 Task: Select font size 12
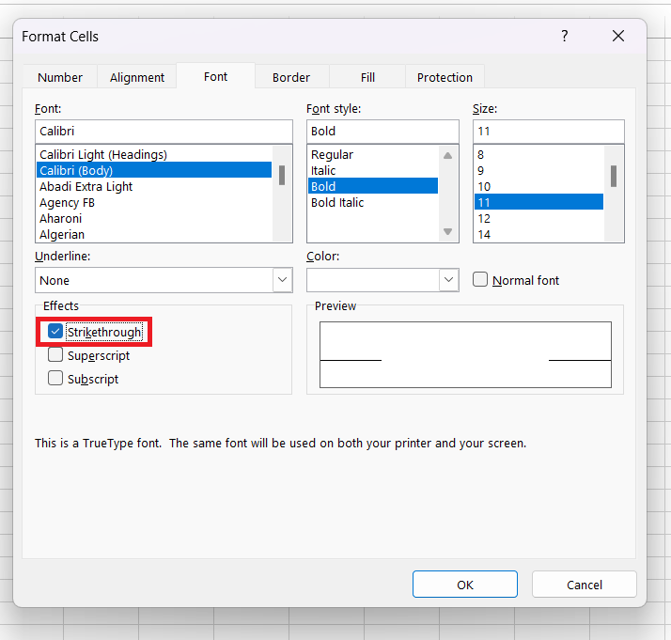tap(538, 219)
